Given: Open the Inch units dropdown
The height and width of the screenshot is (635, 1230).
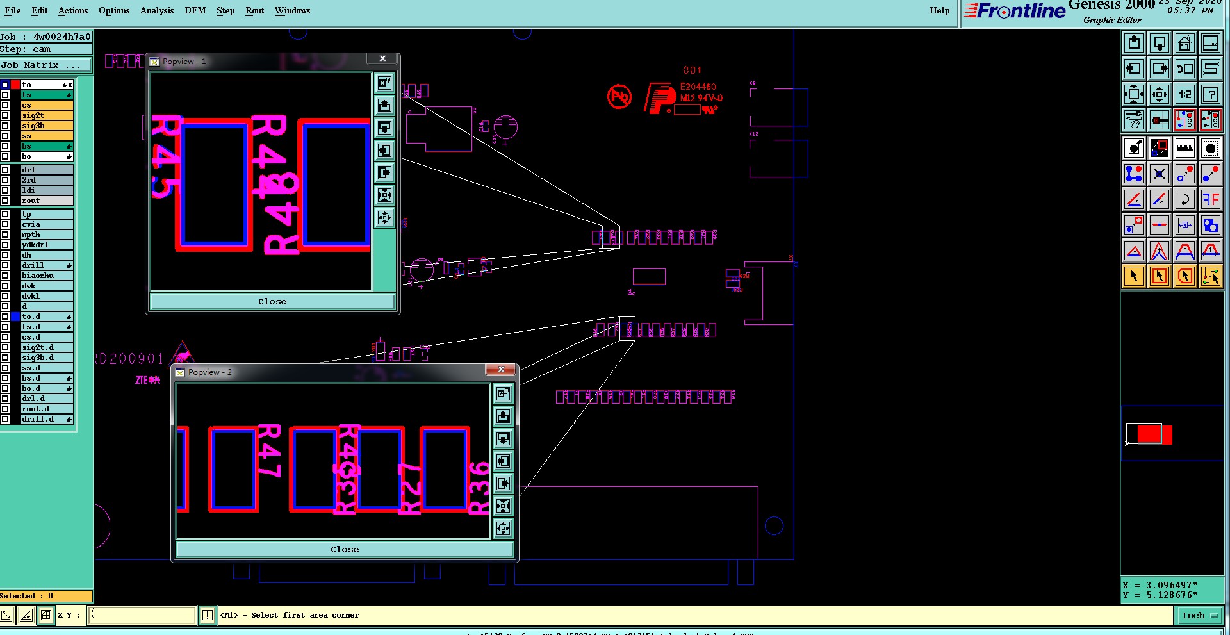Looking at the screenshot, I should point(1199,615).
